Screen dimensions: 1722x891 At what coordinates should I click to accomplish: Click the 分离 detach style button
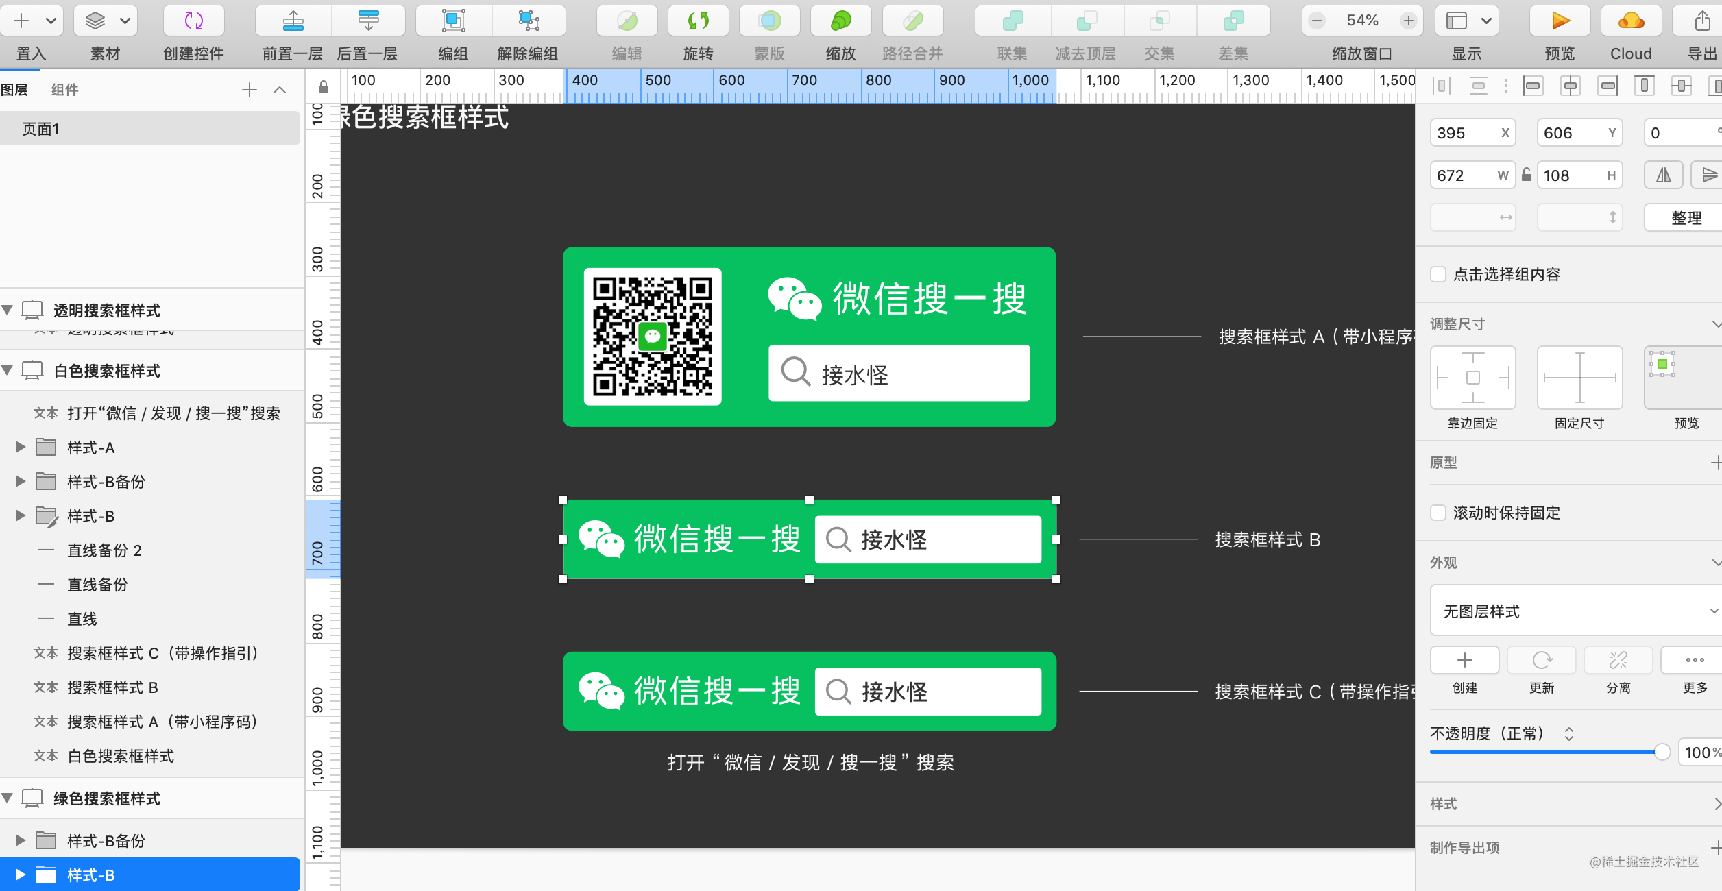coord(1618,660)
